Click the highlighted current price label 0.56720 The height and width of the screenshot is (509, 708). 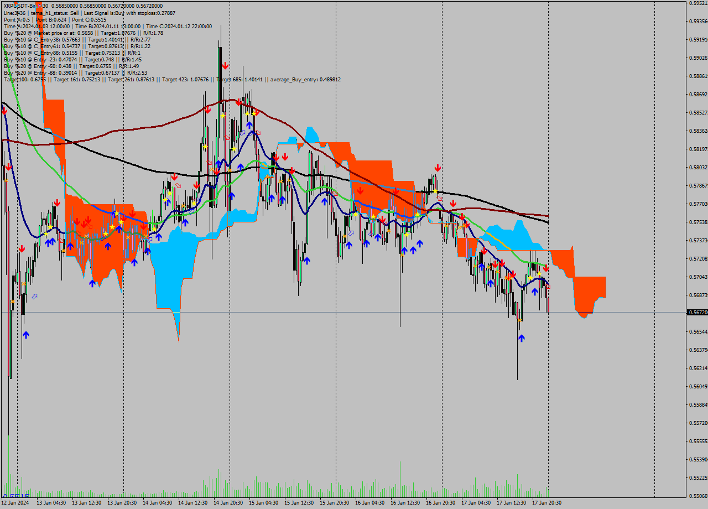click(x=697, y=313)
